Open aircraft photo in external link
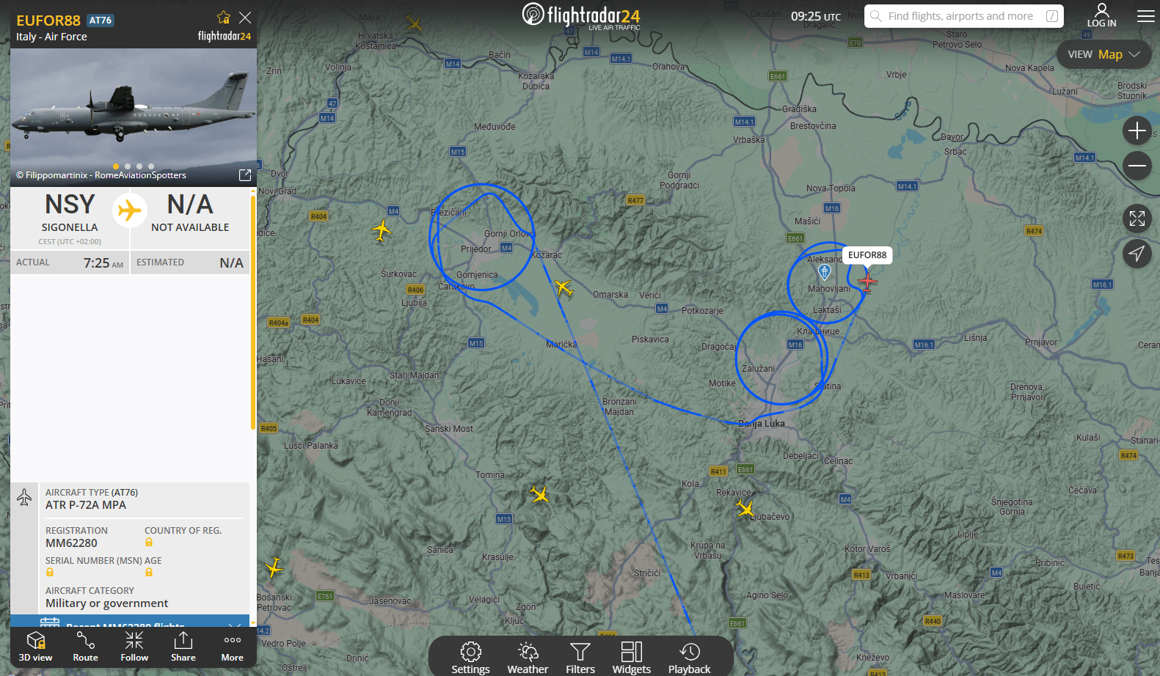Viewport: 1160px width, 676px height. [245, 175]
